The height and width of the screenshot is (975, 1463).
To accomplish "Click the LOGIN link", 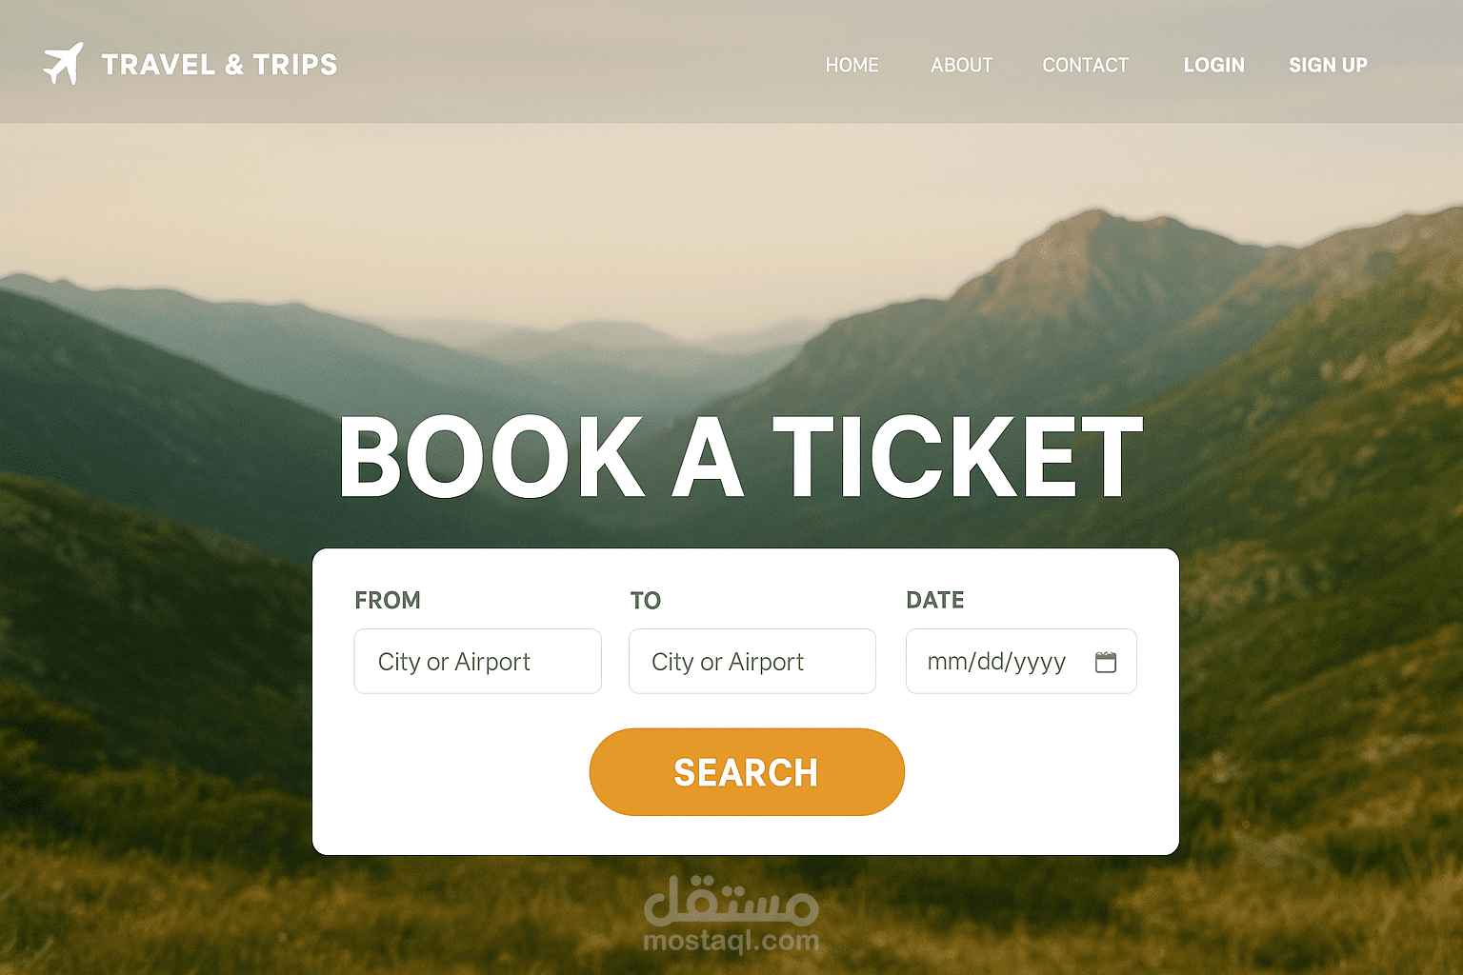I will [x=1213, y=65].
